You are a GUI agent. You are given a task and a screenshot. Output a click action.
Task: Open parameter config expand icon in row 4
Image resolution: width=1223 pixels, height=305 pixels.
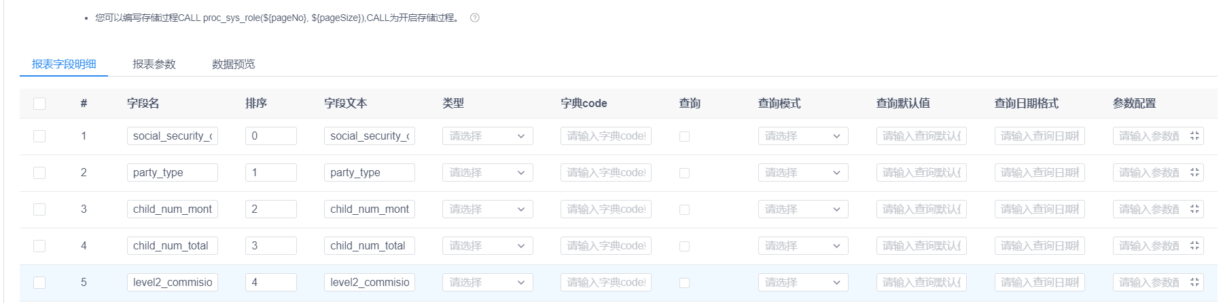1194,246
